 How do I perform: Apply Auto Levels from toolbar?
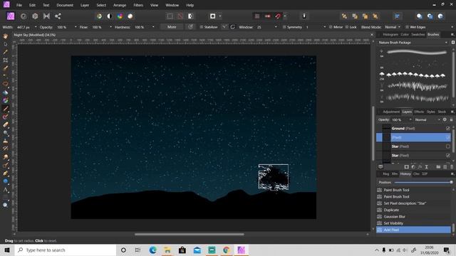(99, 16)
